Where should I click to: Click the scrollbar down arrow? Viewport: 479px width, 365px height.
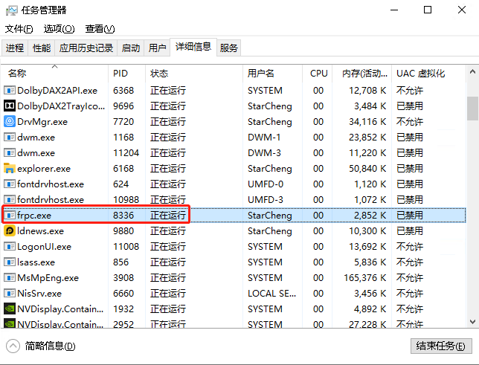[x=472, y=321]
